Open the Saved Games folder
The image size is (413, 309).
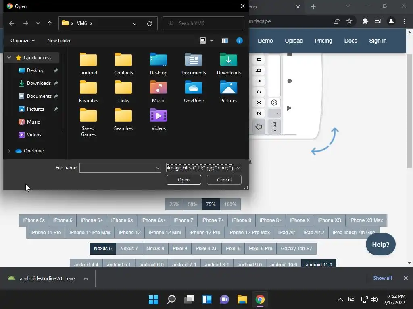(x=88, y=123)
